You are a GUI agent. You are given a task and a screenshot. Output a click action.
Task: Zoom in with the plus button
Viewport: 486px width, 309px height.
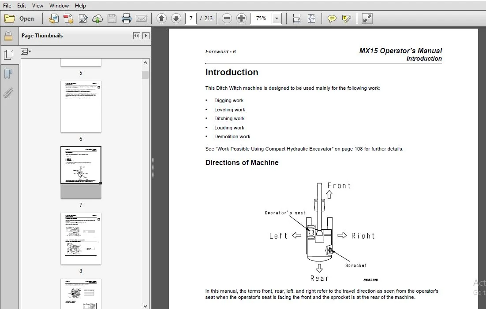[x=241, y=18]
